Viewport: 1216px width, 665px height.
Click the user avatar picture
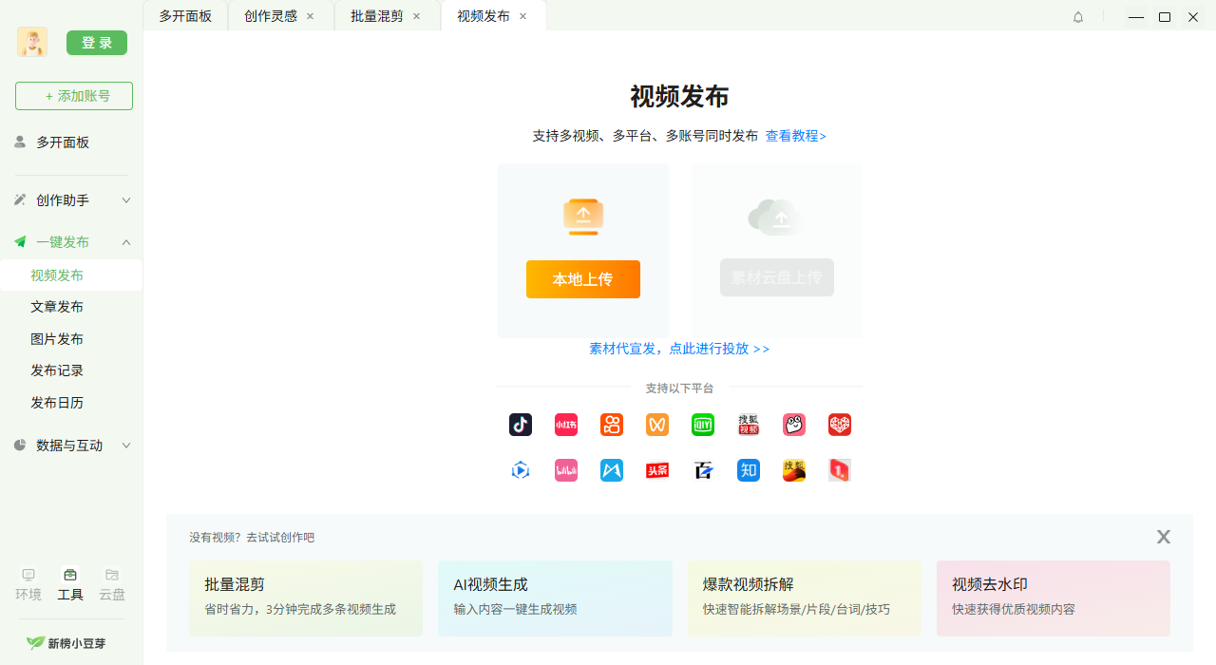pyautogui.click(x=32, y=42)
